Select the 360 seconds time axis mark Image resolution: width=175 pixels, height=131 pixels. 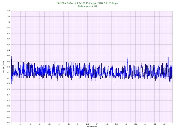coord(126,124)
